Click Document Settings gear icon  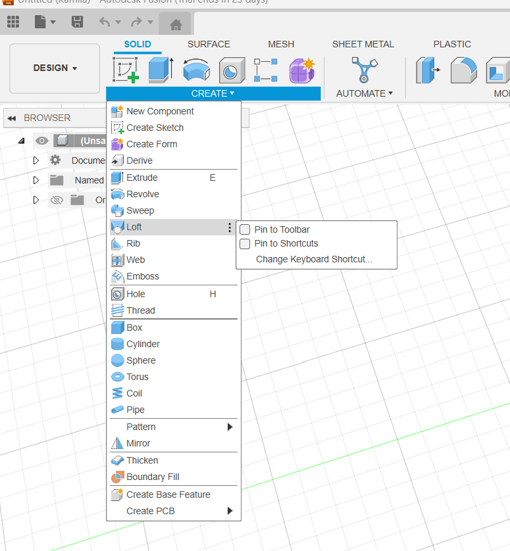[x=55, y=160]
